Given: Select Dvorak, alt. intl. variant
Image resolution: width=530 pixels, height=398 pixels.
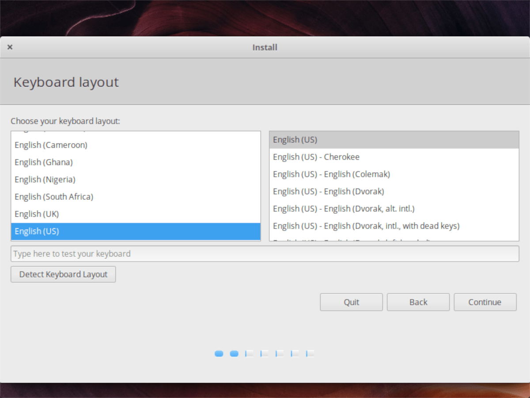Looking at the screenshot, I should [394, 209].
